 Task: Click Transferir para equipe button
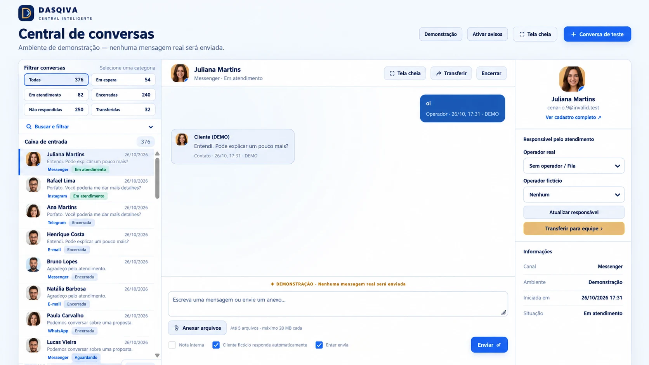pyautogui.click(x=574, y=228)
